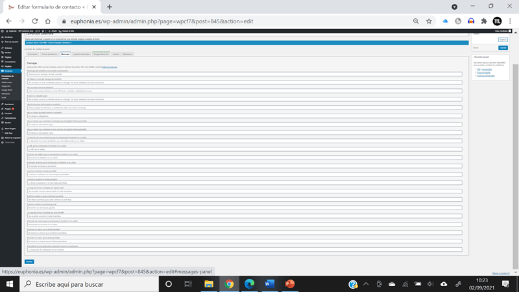The width and height of the screenshot is (519, 292).
Task: Switch to the Actions tab
Action: coord(116,55)
